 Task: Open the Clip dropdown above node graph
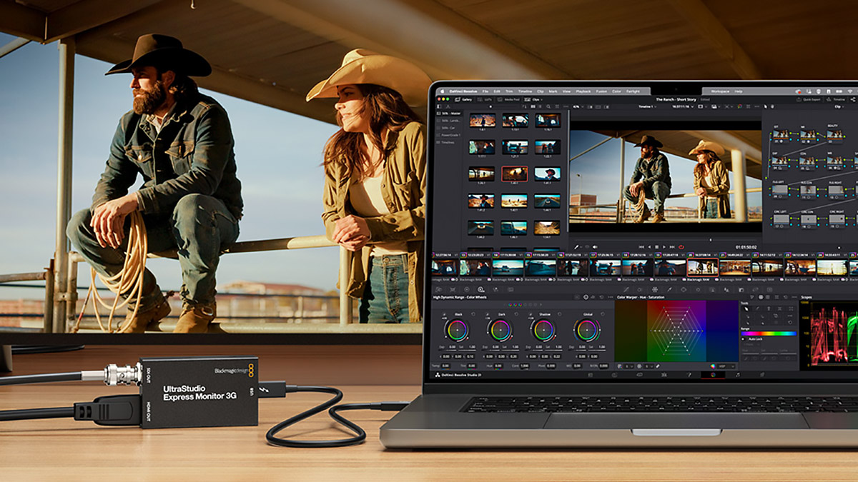(x=840, y=106)
